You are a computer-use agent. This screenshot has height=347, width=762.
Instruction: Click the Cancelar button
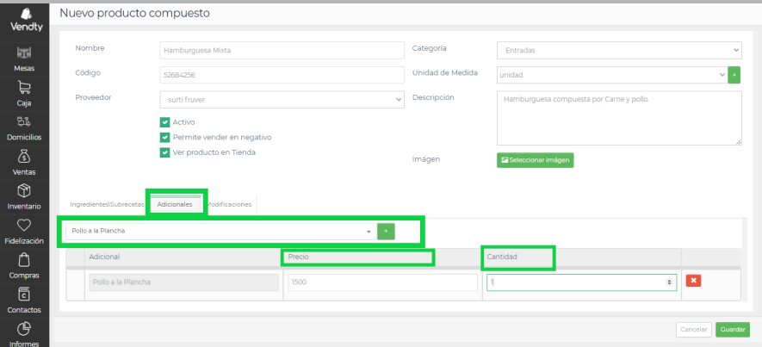click(694, 330)
